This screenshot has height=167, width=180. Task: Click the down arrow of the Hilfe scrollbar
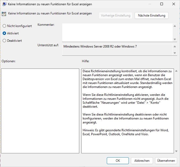coord(176,151)
